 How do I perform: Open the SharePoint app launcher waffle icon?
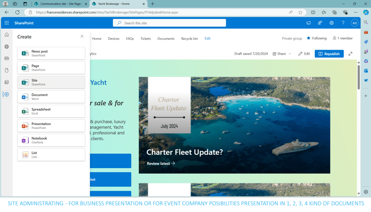click(7, 23)
